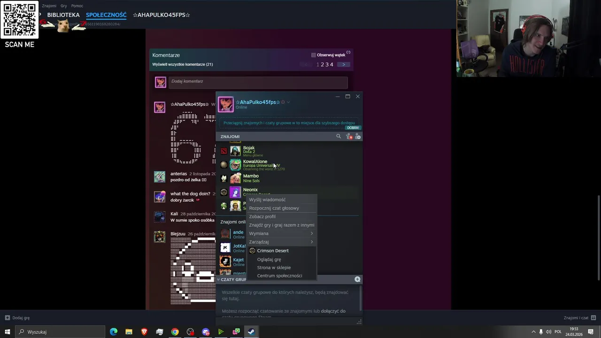The width and height of the screenshot is (601, 338).
Task: Create new group chat plus icon
Action: point(357,279)
